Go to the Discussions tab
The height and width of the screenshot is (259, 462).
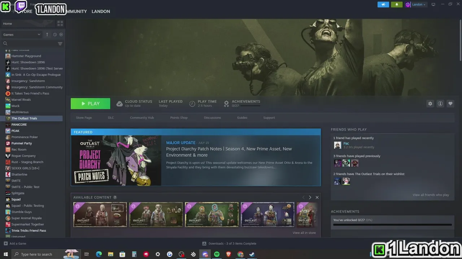[212, 118]
